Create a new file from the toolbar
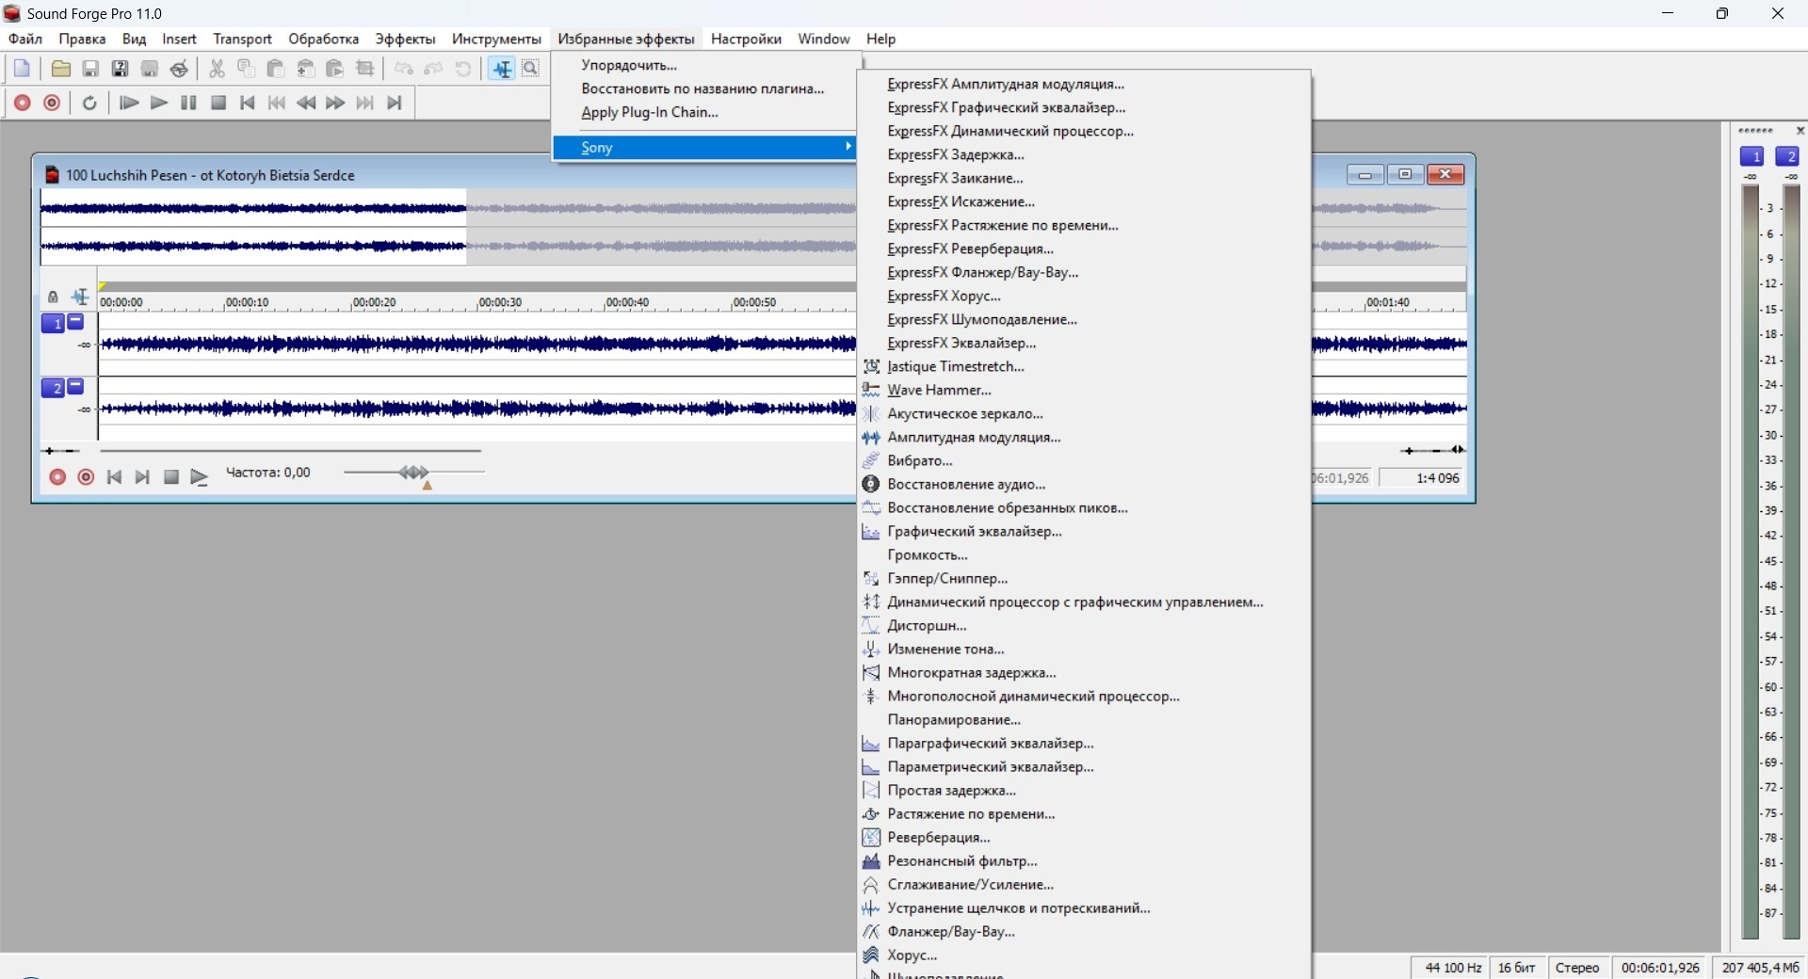Image resolution: width=1808 pixels, height=979 pixels. (23, 69)
